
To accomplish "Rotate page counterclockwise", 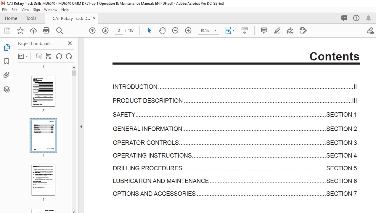I will (59, 56).
